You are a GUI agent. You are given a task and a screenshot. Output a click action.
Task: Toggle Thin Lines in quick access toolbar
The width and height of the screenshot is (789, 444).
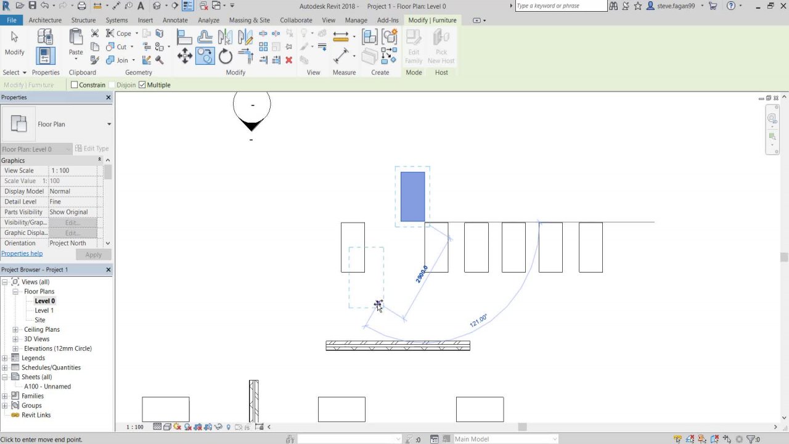(188, 6)
